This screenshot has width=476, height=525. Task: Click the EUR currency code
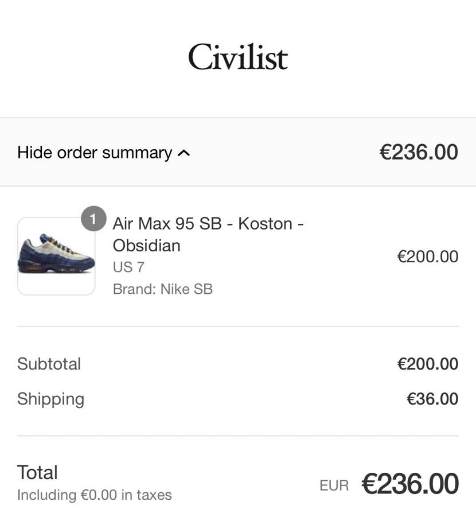click(x=334, y=485)
